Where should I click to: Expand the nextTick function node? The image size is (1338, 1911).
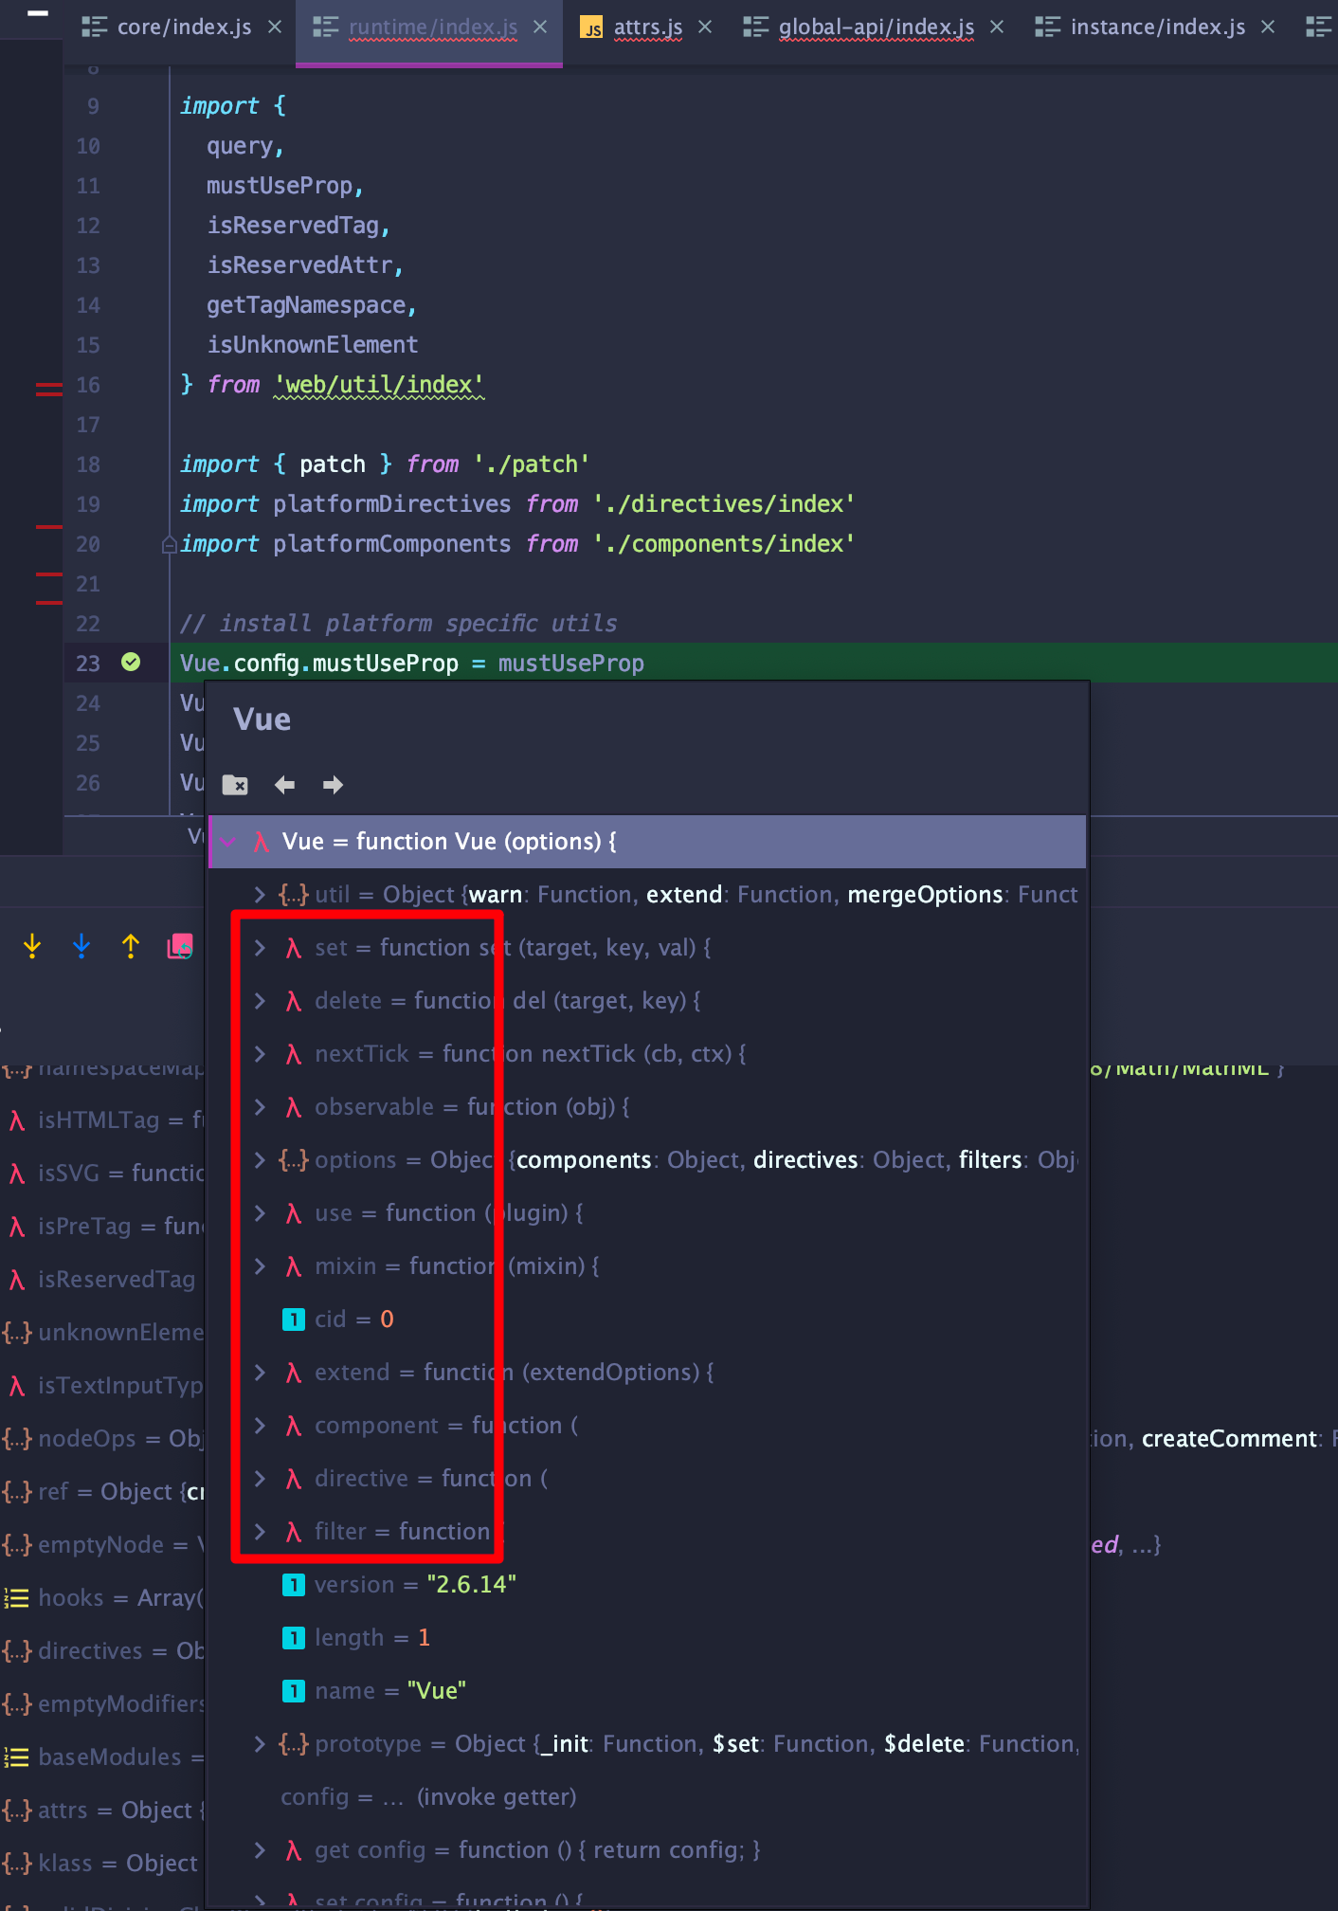tap(260, 1054)
